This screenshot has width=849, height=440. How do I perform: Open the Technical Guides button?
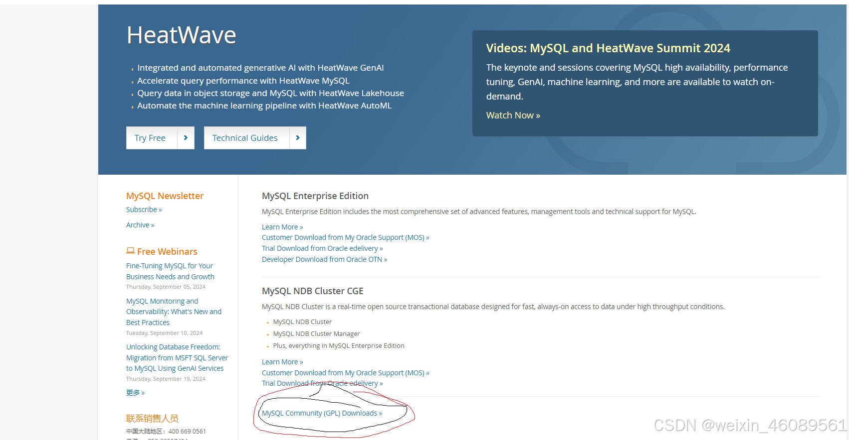coord(246,138)
